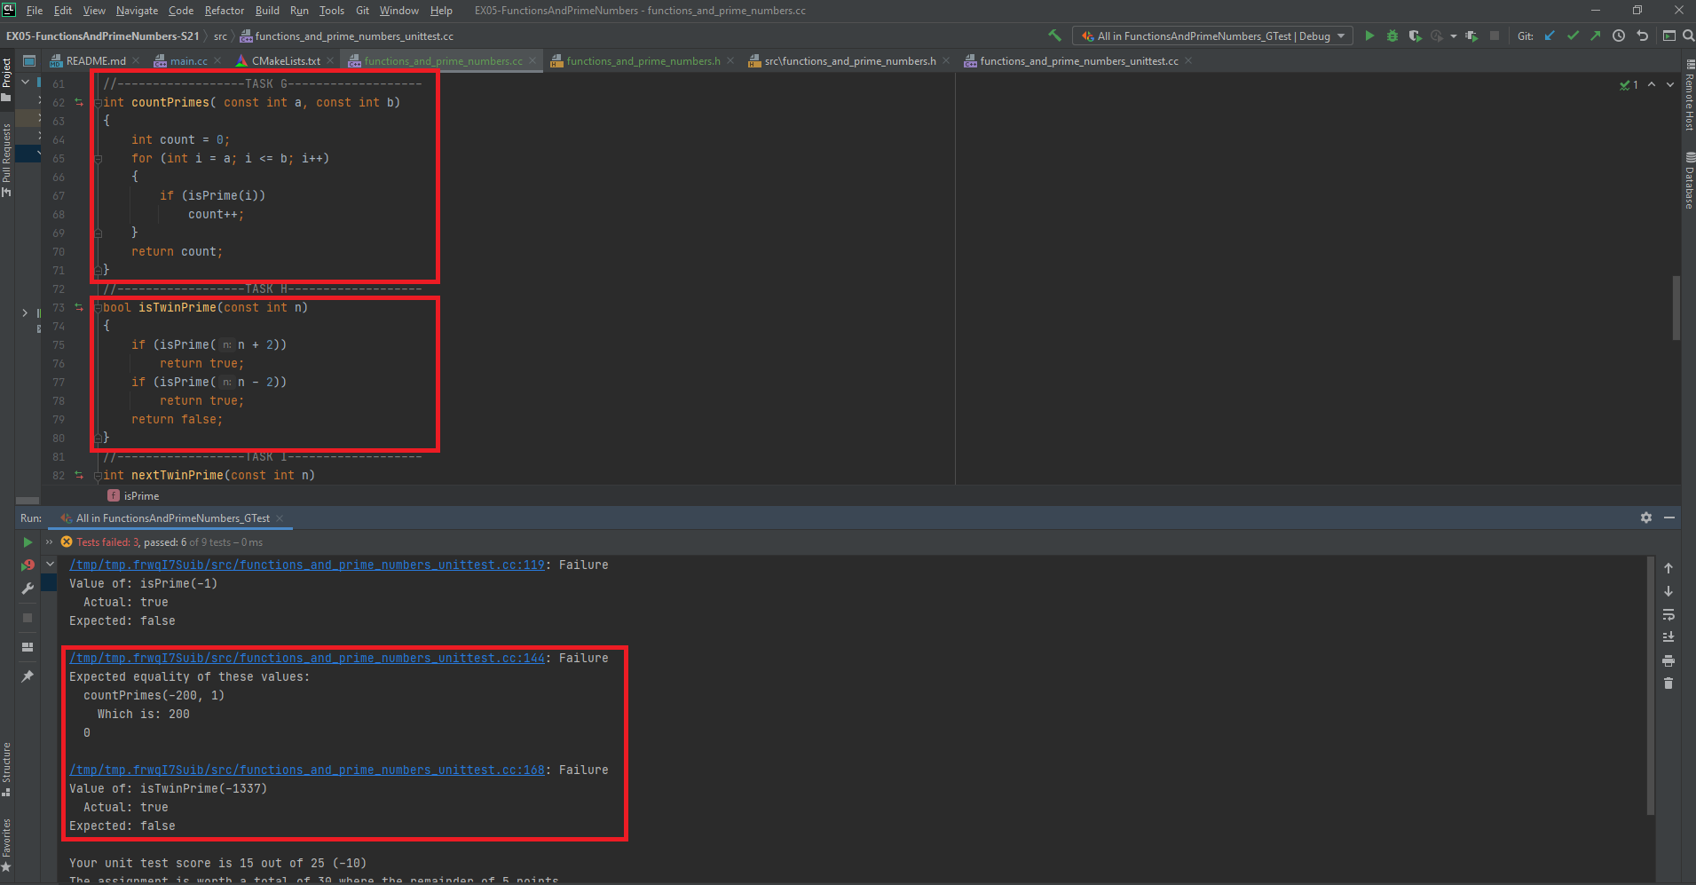Go to previous highlighted problem arrow
1696x885 pixels.
point(1652,84)
